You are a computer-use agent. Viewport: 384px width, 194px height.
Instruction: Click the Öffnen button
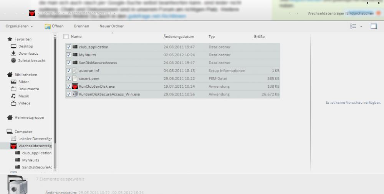pyautogui.click(x=54, y=26)
